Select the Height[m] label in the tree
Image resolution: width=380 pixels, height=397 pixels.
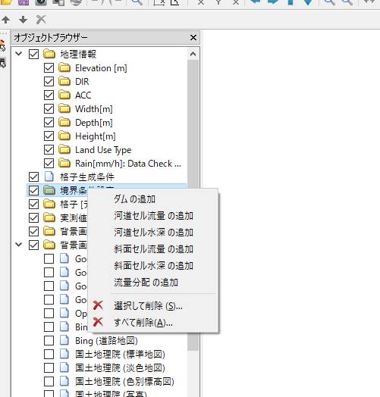point(96,136)
